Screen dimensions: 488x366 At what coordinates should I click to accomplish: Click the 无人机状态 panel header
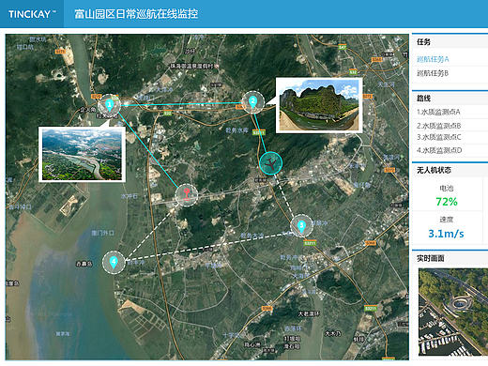(450, 170)
